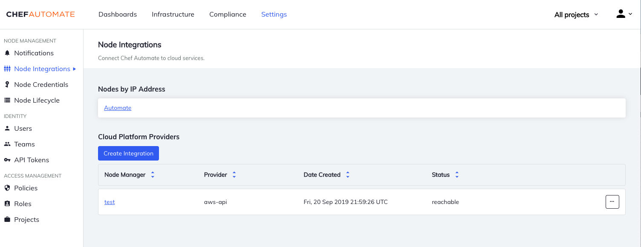Image resolution: width=641 pixels, height=247 pixels.
Task: Switch to the Compliance tab
Action: pyautogui.click(x=228, y=14)
